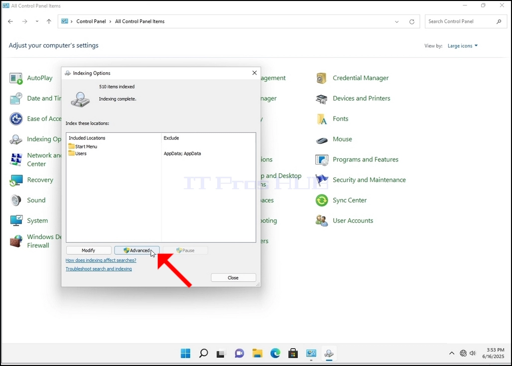Click the Recovery text label
Viewport: 512px width, 366px height.
[x=40, y=180]
